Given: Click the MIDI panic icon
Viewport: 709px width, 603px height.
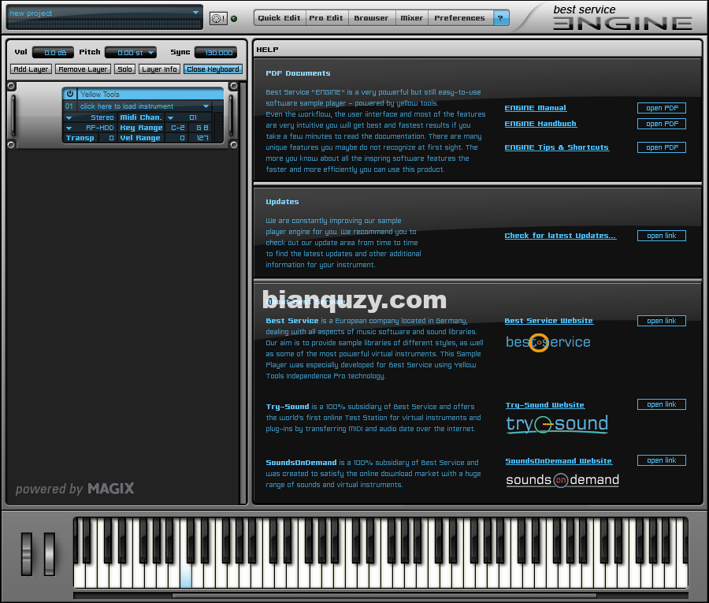Looking at the screenshot, I should (x=217, y=18).
